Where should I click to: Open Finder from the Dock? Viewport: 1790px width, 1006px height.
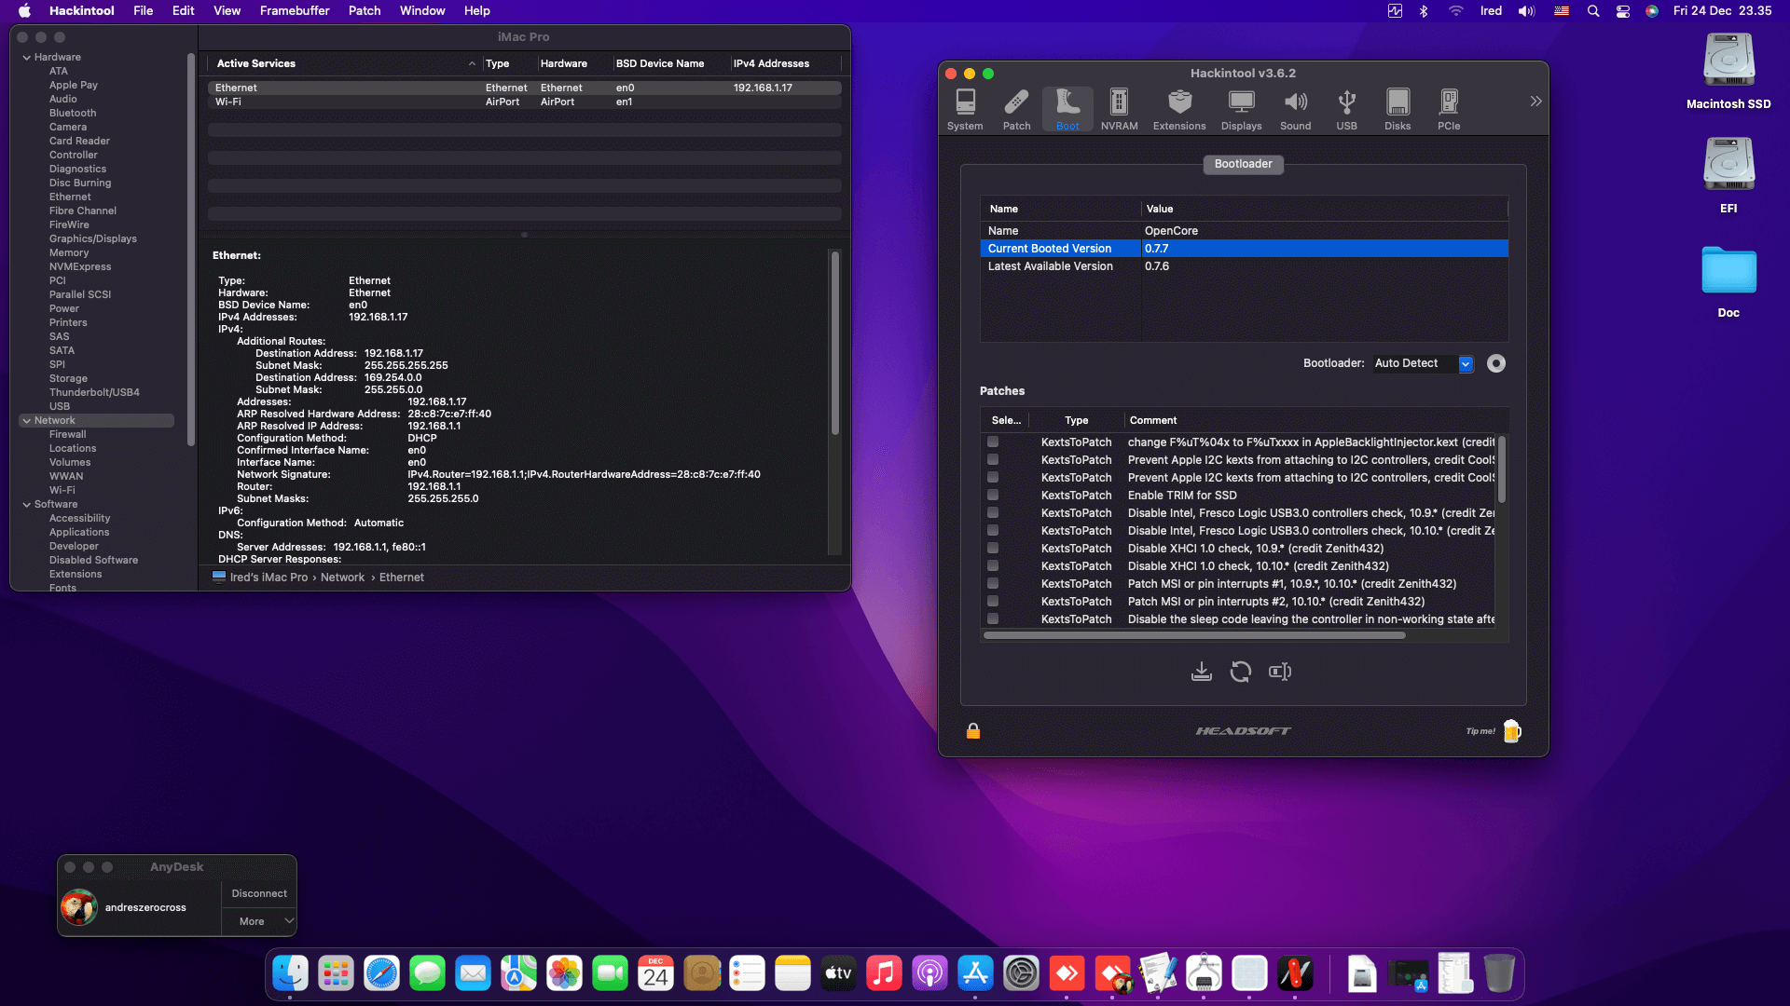click(290, 974)
